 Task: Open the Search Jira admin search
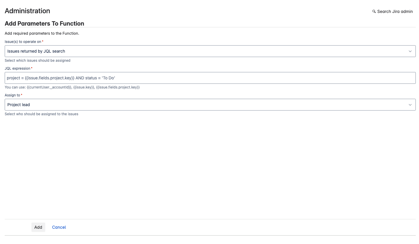pyautogui.click(x=392, y=11)
